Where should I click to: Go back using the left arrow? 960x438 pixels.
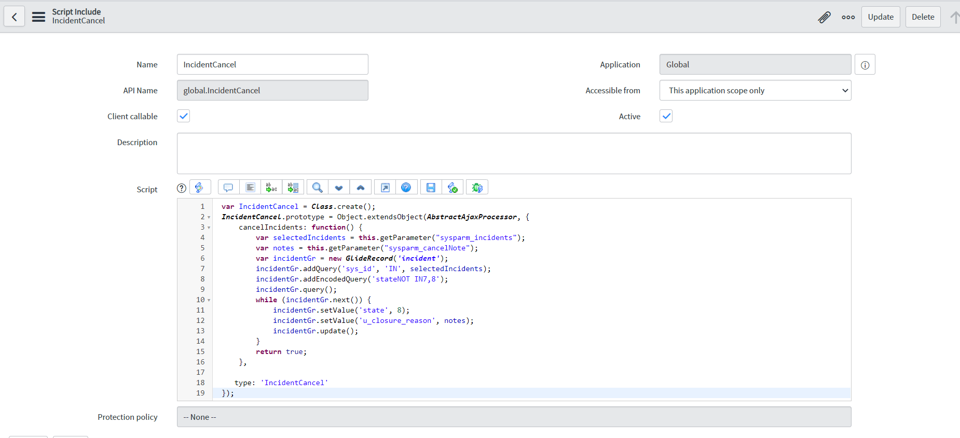coord(15,17)
